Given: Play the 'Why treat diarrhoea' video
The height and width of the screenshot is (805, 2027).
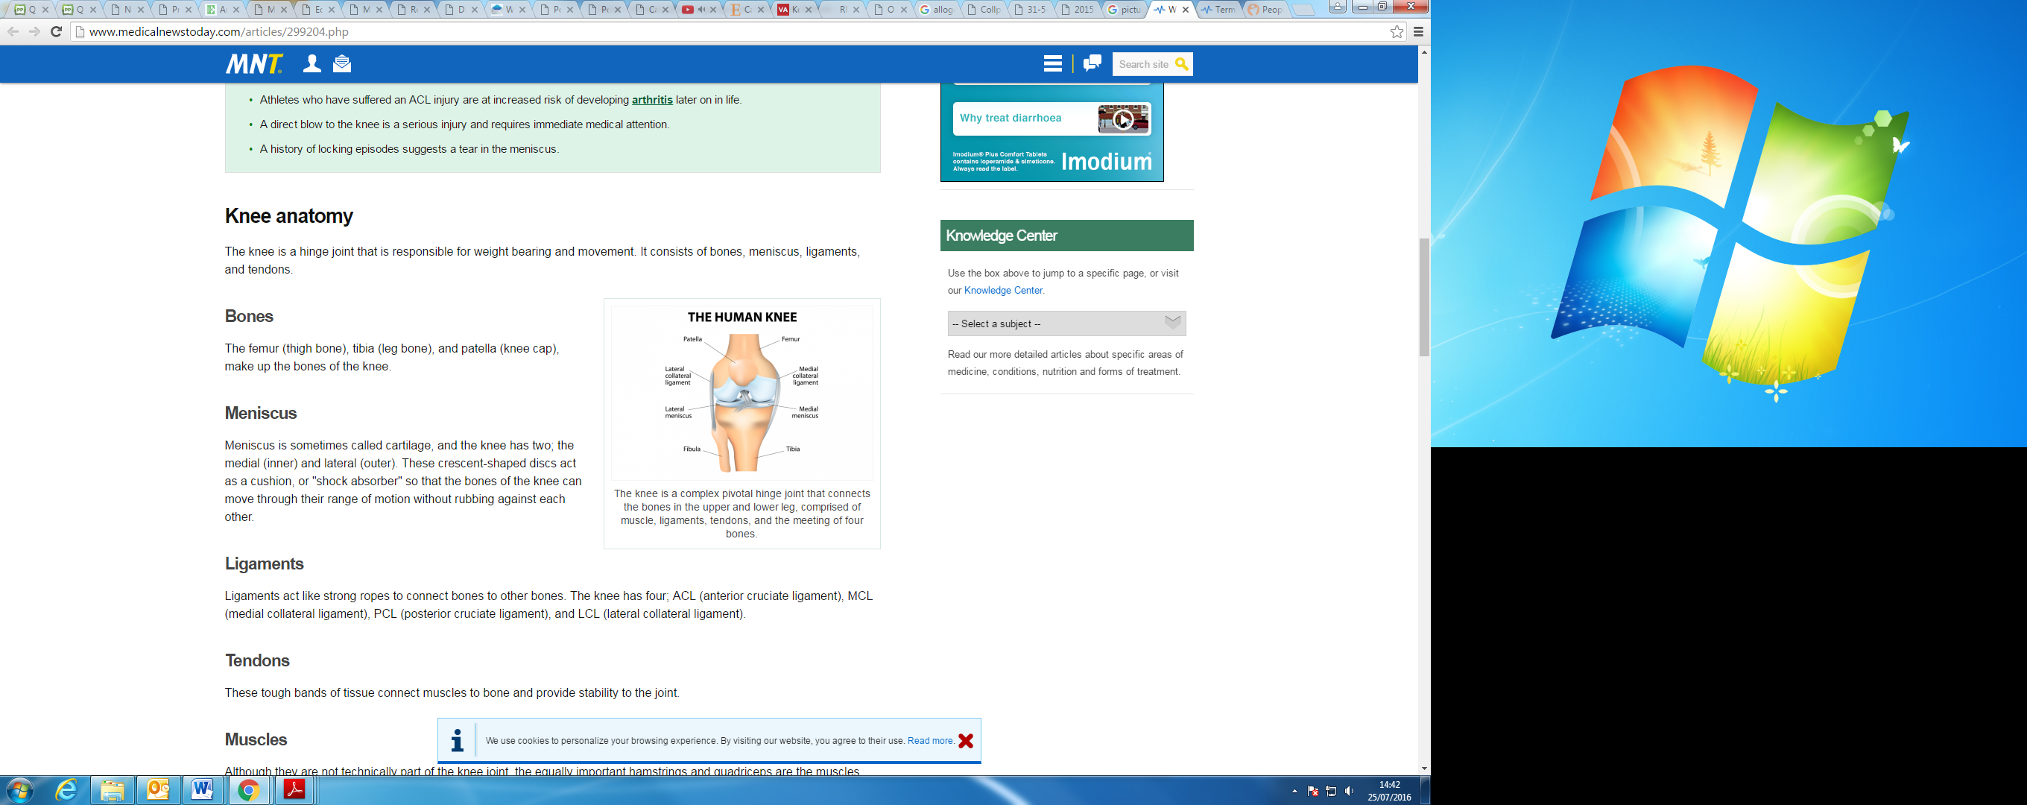Looking at the screenshot, I should [1123, 119].
